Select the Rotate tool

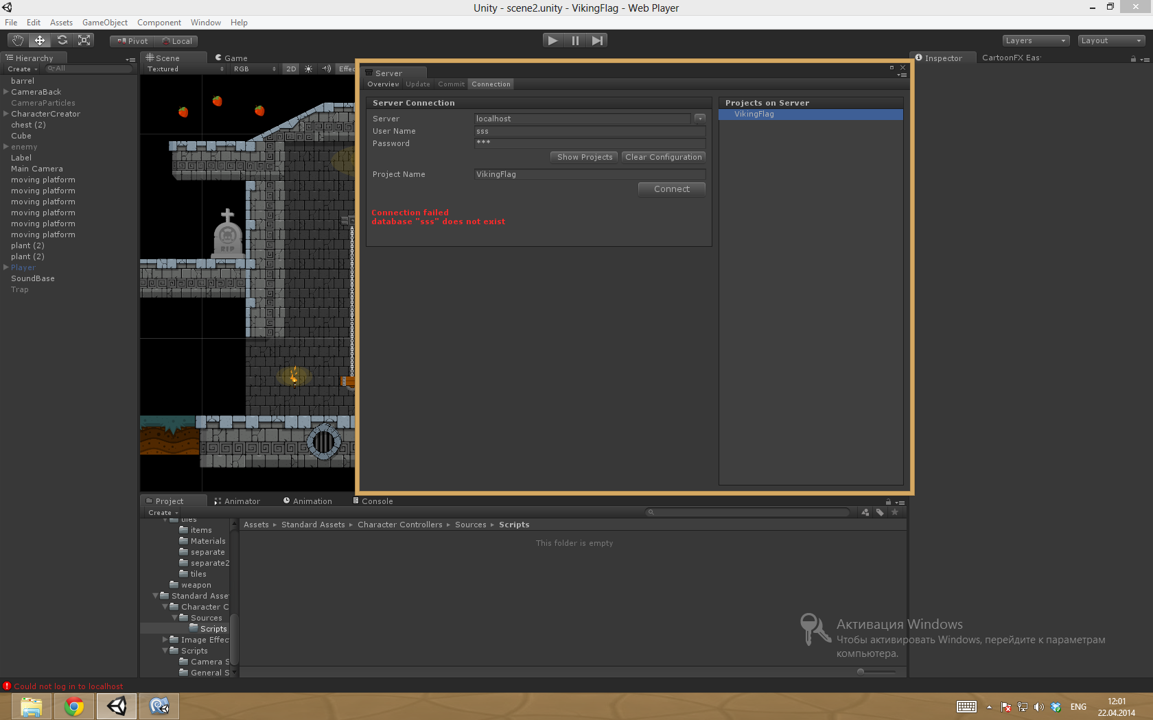62,40
